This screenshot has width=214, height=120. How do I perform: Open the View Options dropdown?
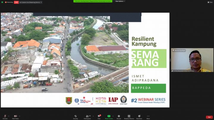tap(120, 1)
